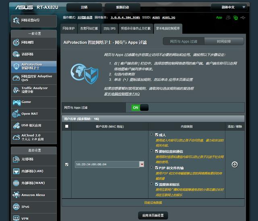The image size is (258, 221).
Task: Open Game controller icon
Action: tap(17, 103)
